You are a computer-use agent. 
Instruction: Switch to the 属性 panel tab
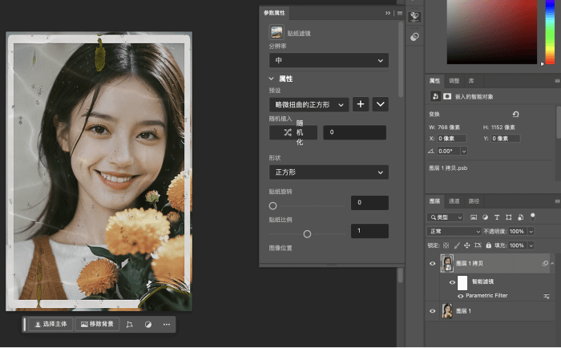434,81
